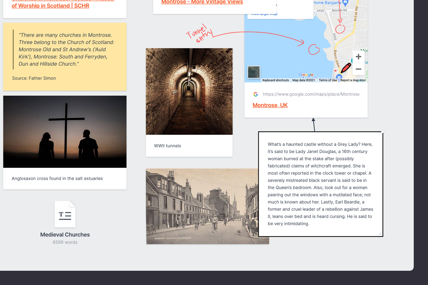Click the Home Bargains map pin
This screenshot has height=285, width=428.
(345, 3)
